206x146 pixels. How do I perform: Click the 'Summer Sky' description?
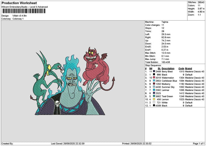click(x=168, y=87)
